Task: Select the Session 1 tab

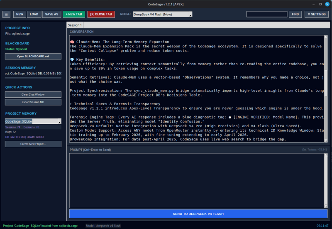Action: 75,25
